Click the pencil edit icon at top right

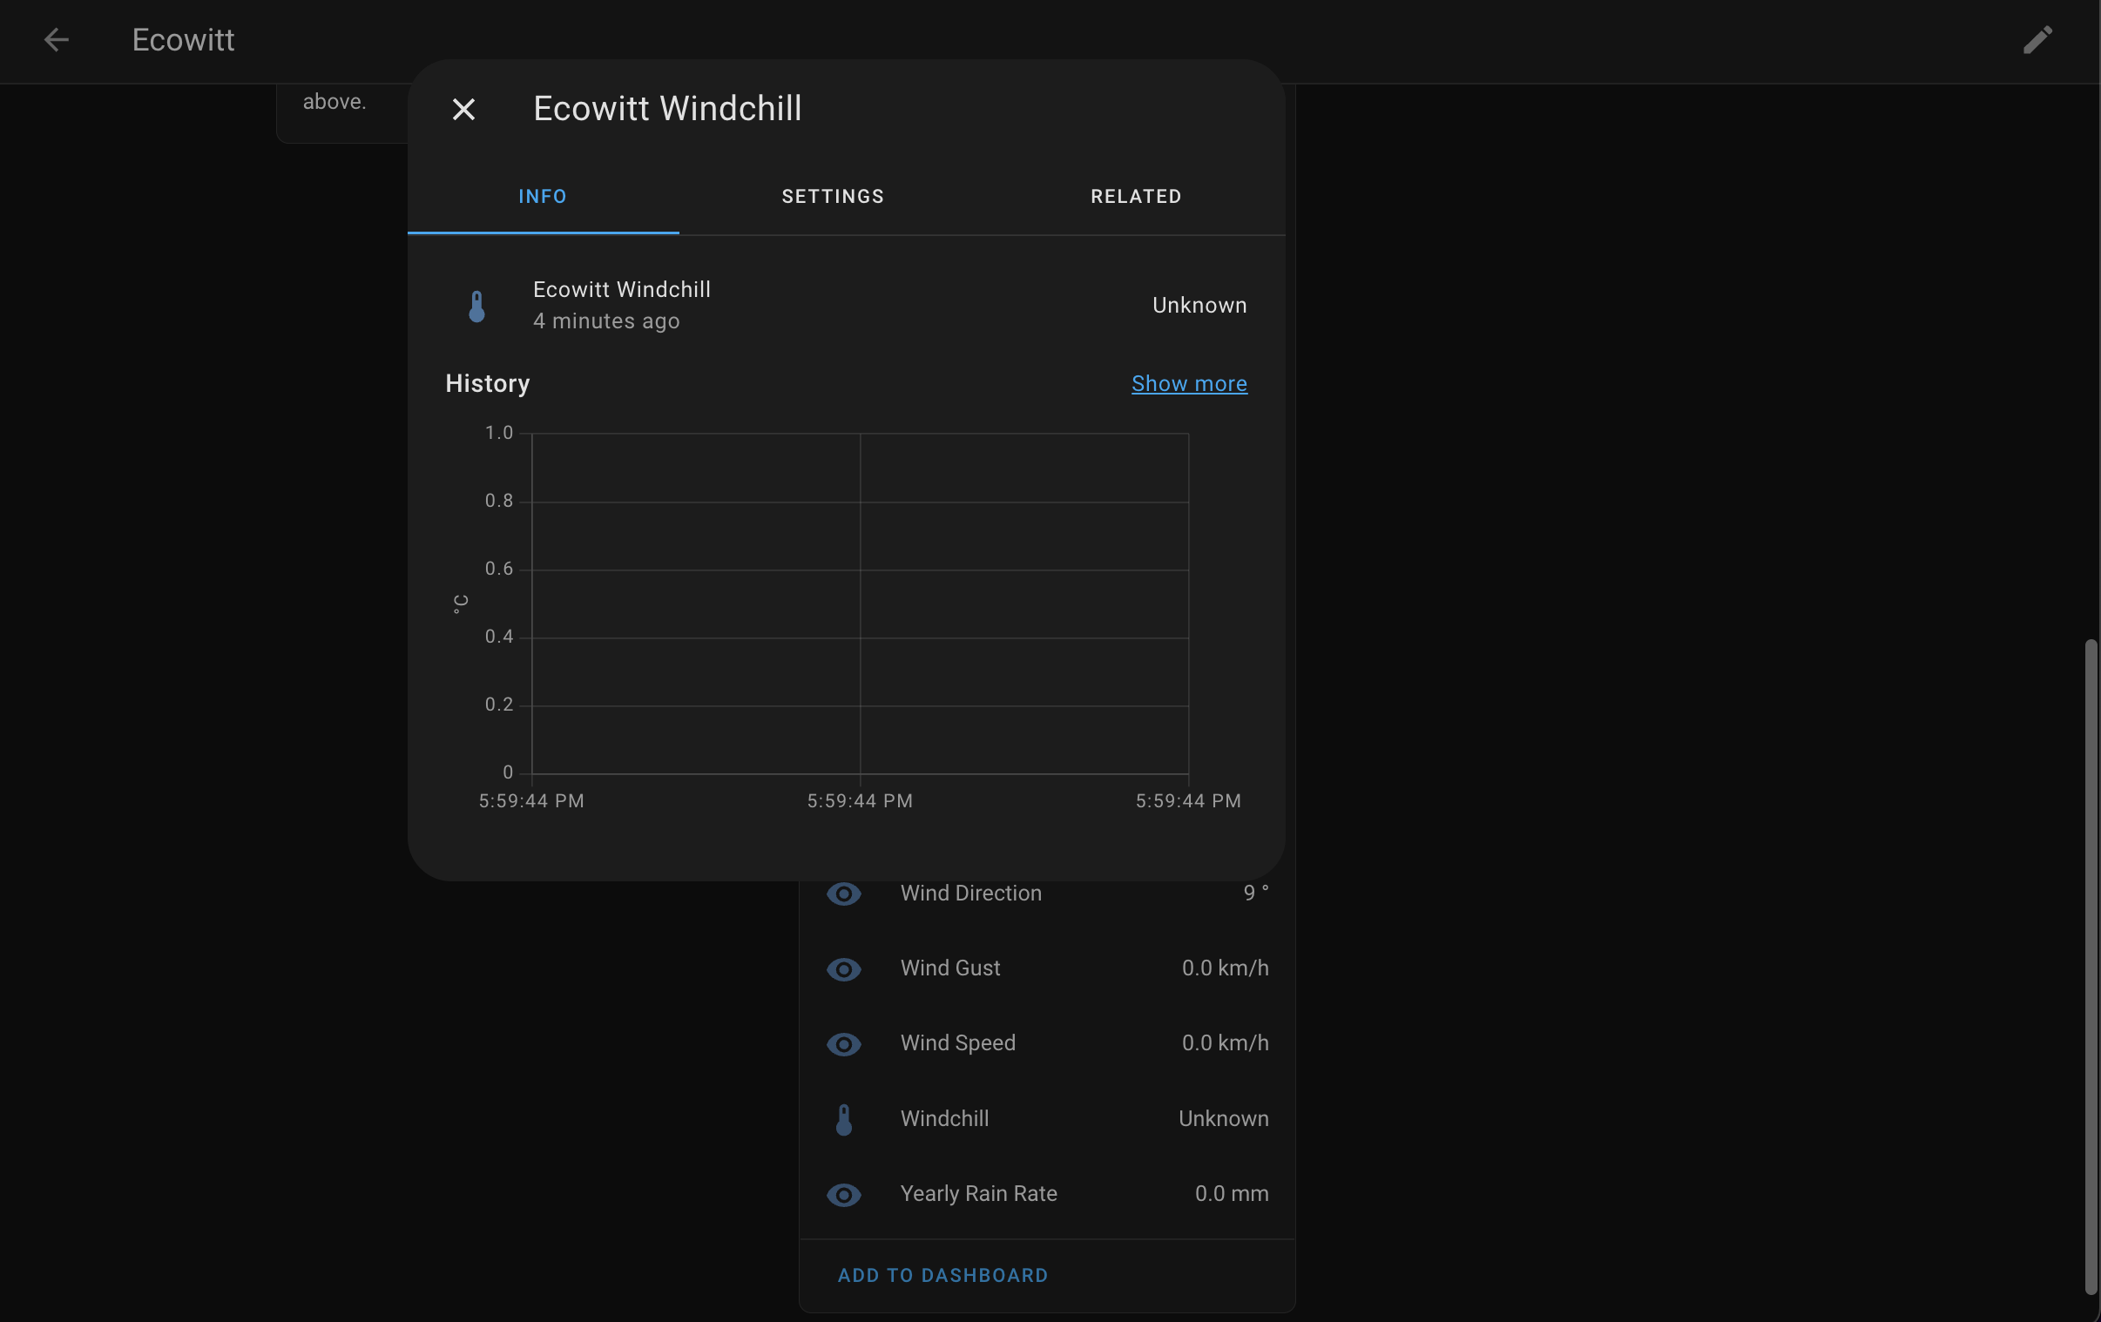[2037, 40]
